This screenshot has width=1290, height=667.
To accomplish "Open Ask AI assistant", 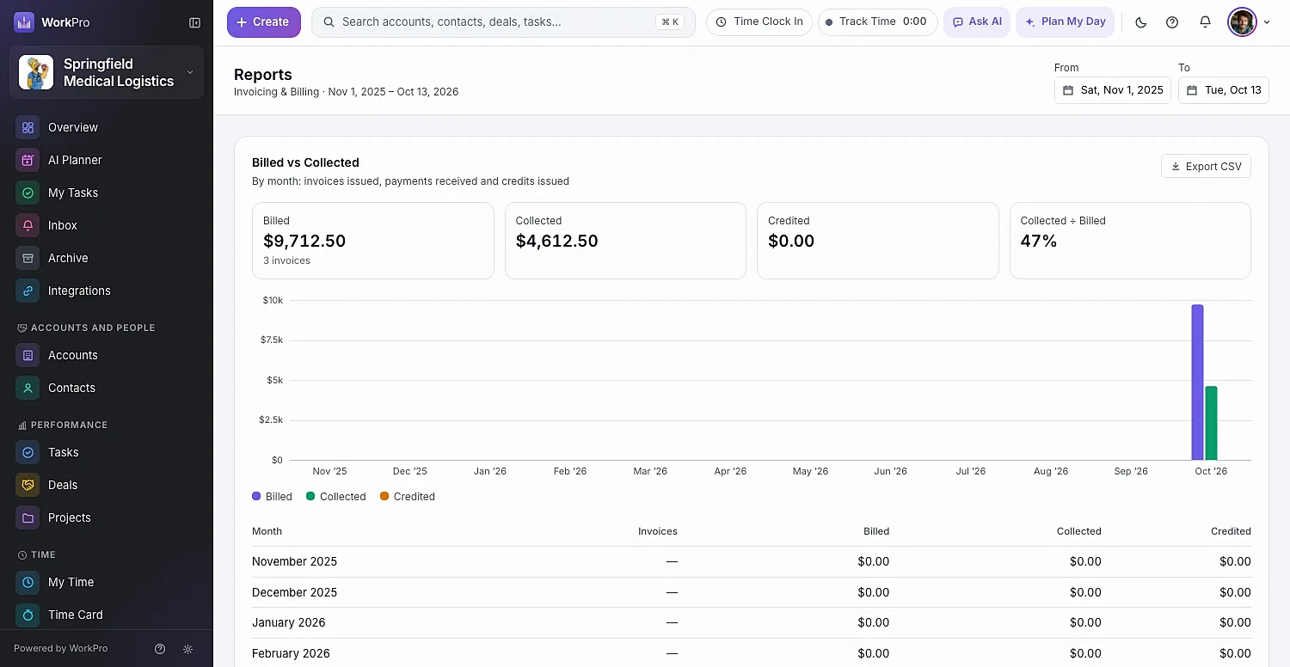I will coord(977,22).
